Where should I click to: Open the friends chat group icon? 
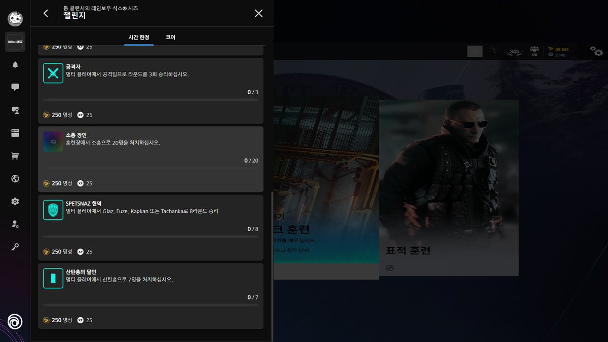15,110
